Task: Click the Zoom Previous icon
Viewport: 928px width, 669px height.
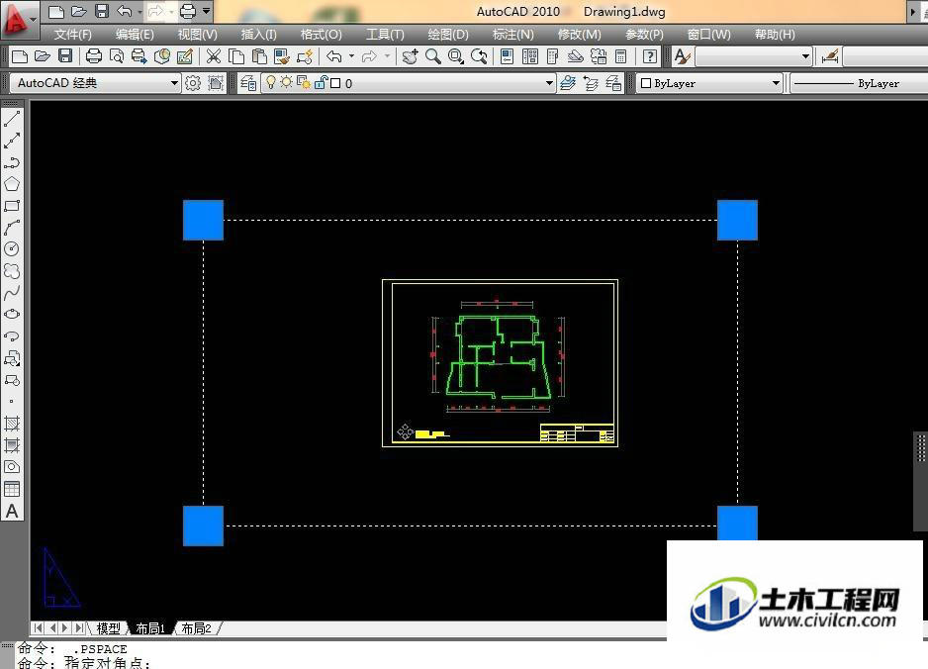Action: (479, 56)
